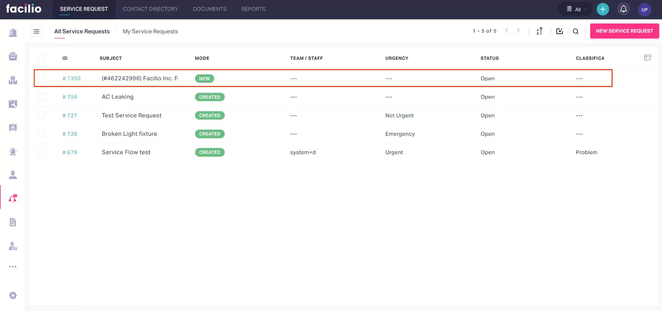Open the Contact Directory tab

tap(150, 9)
